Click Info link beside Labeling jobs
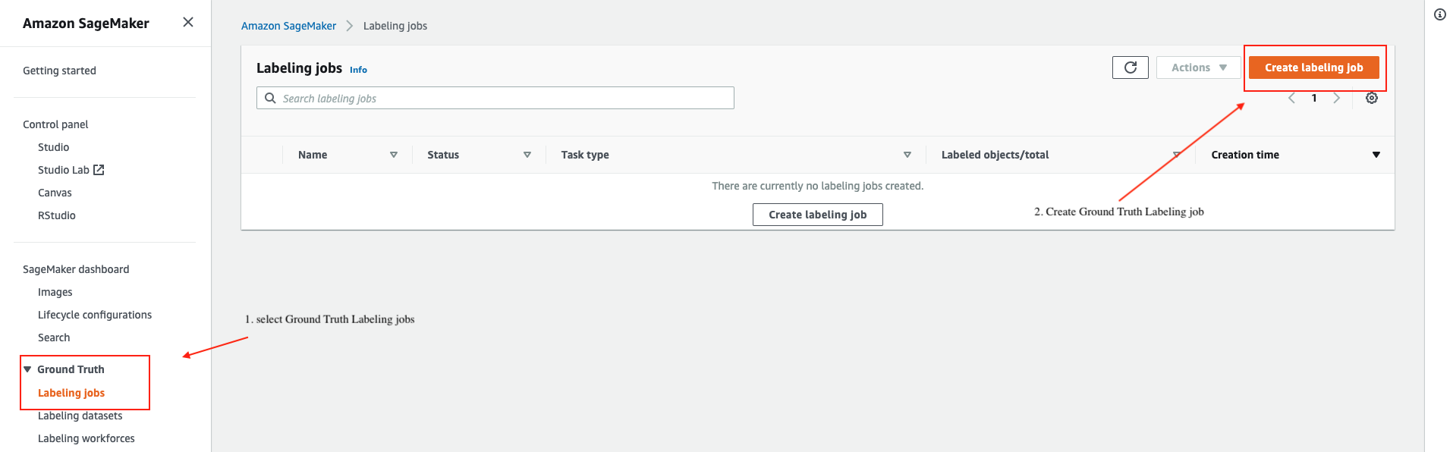 [358, 70]
